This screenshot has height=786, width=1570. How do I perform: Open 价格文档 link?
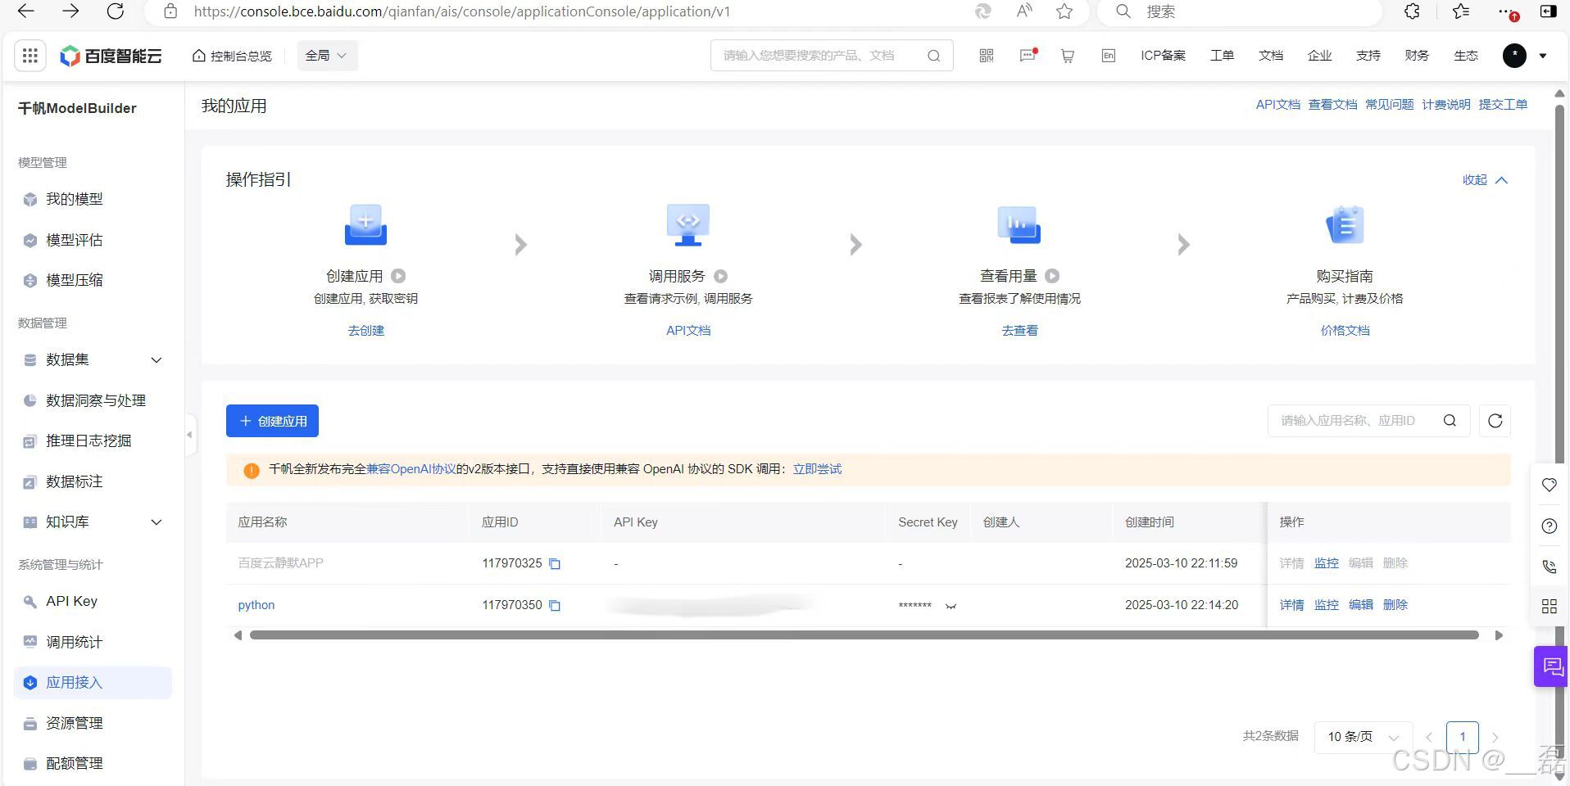tap(1345, 331)
